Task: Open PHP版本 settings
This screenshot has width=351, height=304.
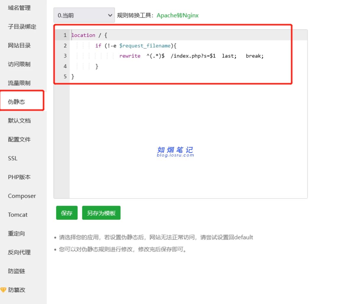Action: pos(19,177)
